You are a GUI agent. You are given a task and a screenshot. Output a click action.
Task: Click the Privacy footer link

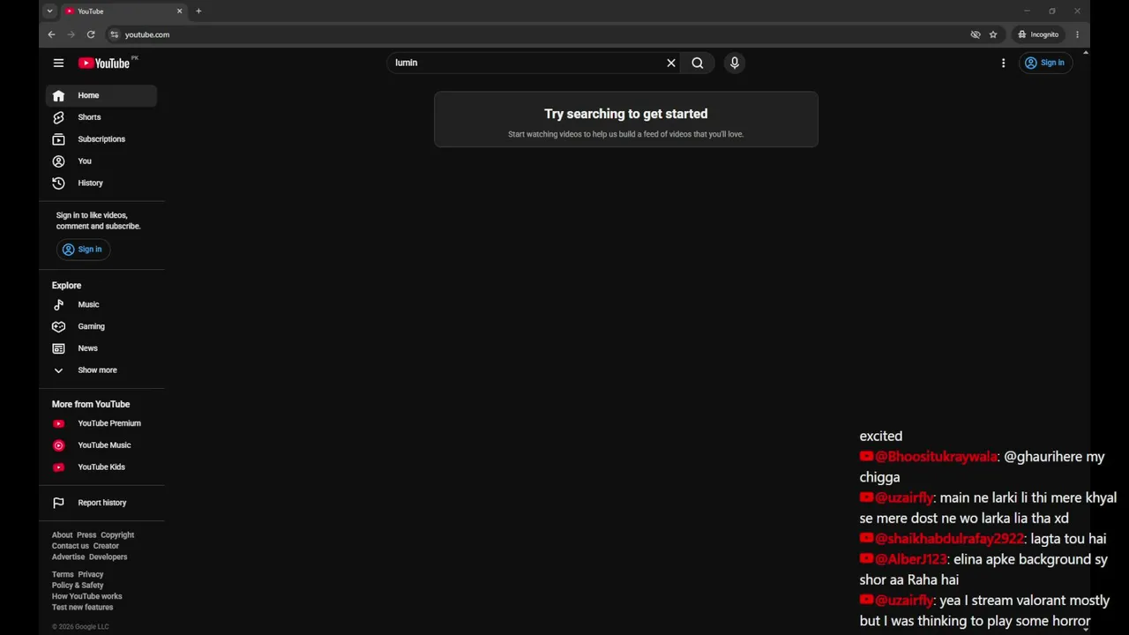point(91,575)
